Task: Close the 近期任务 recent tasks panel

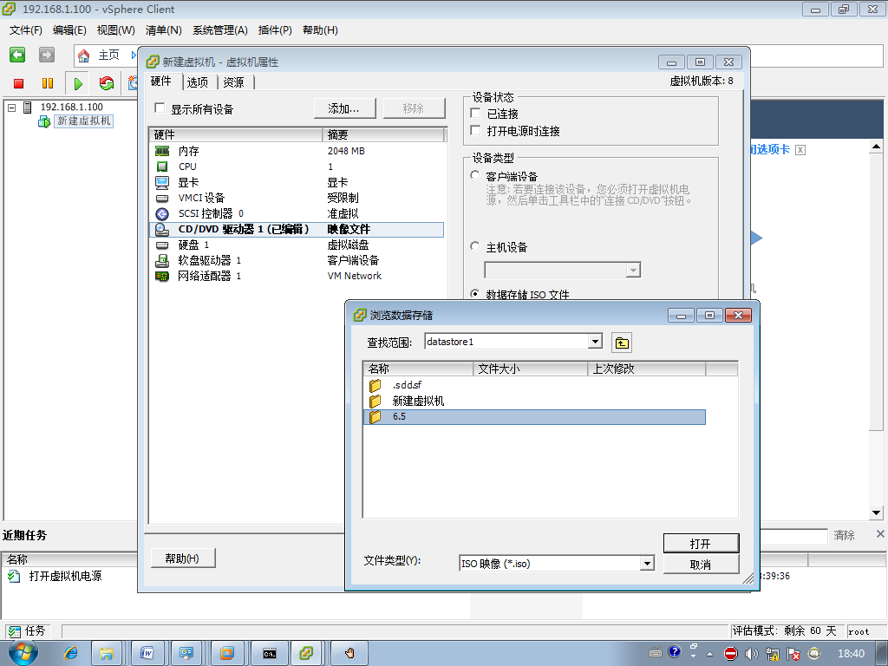Action: 880,533
